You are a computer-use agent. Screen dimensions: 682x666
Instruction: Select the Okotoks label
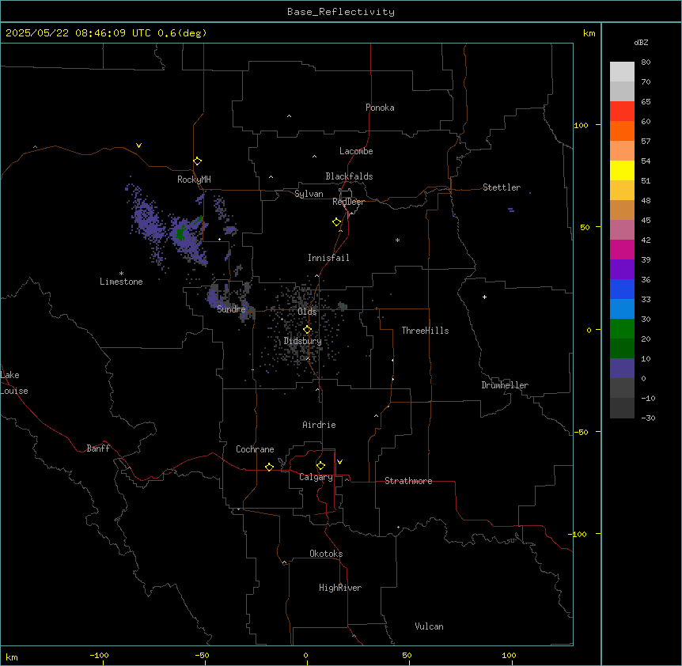326,554
